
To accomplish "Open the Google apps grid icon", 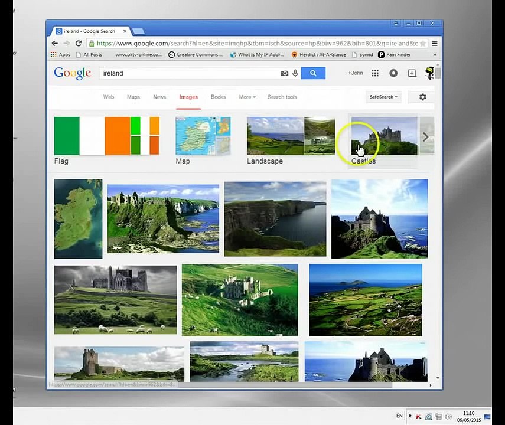I will [x=375, y=73].
